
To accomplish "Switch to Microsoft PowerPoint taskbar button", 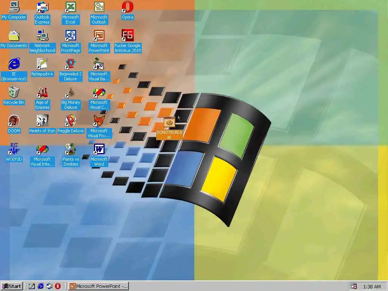I will point(99,286).
